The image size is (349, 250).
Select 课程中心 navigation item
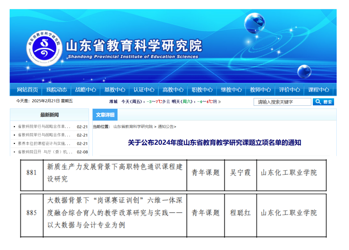coord(318,90)
